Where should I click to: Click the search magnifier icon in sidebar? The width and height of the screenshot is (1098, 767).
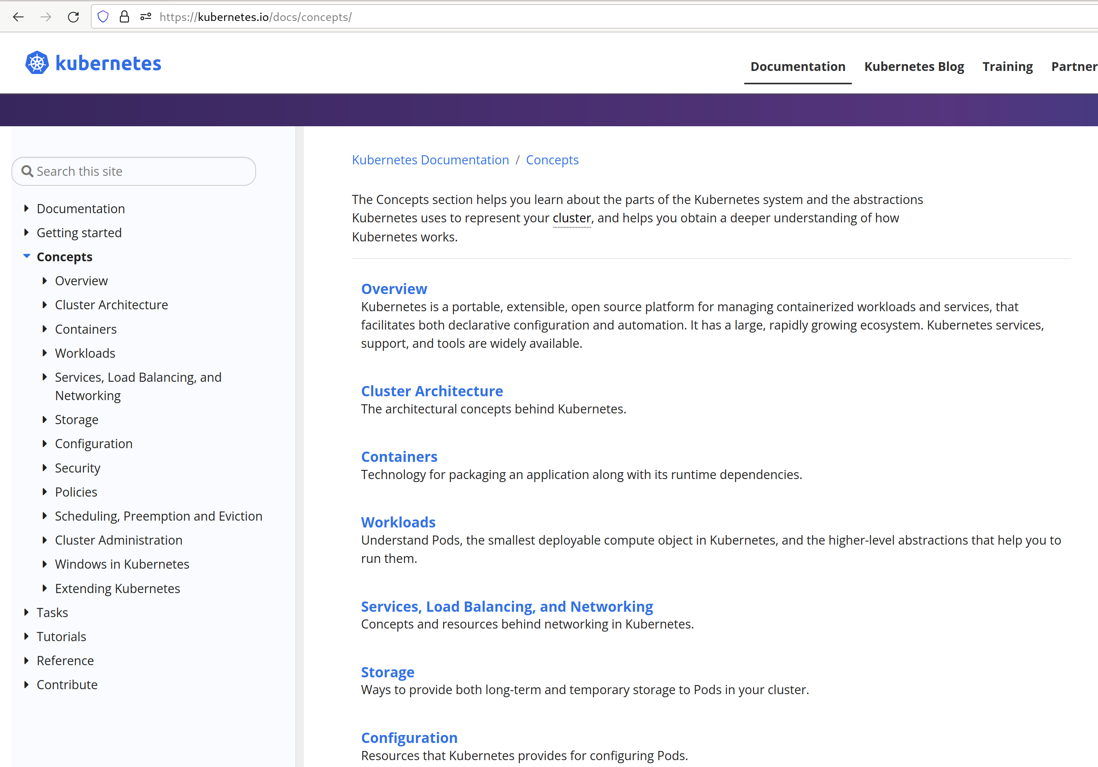[27, 171]
